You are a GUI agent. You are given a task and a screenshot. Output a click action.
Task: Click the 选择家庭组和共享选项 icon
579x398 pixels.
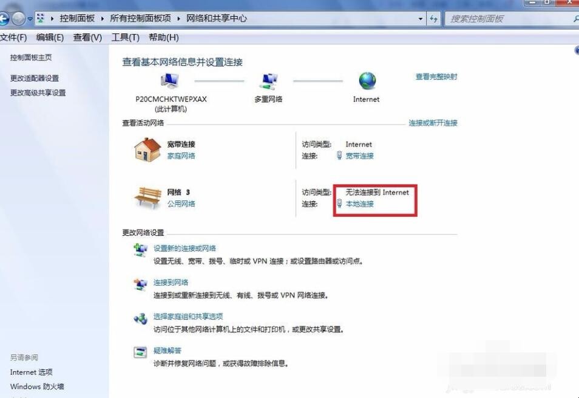tap(140, 317)
